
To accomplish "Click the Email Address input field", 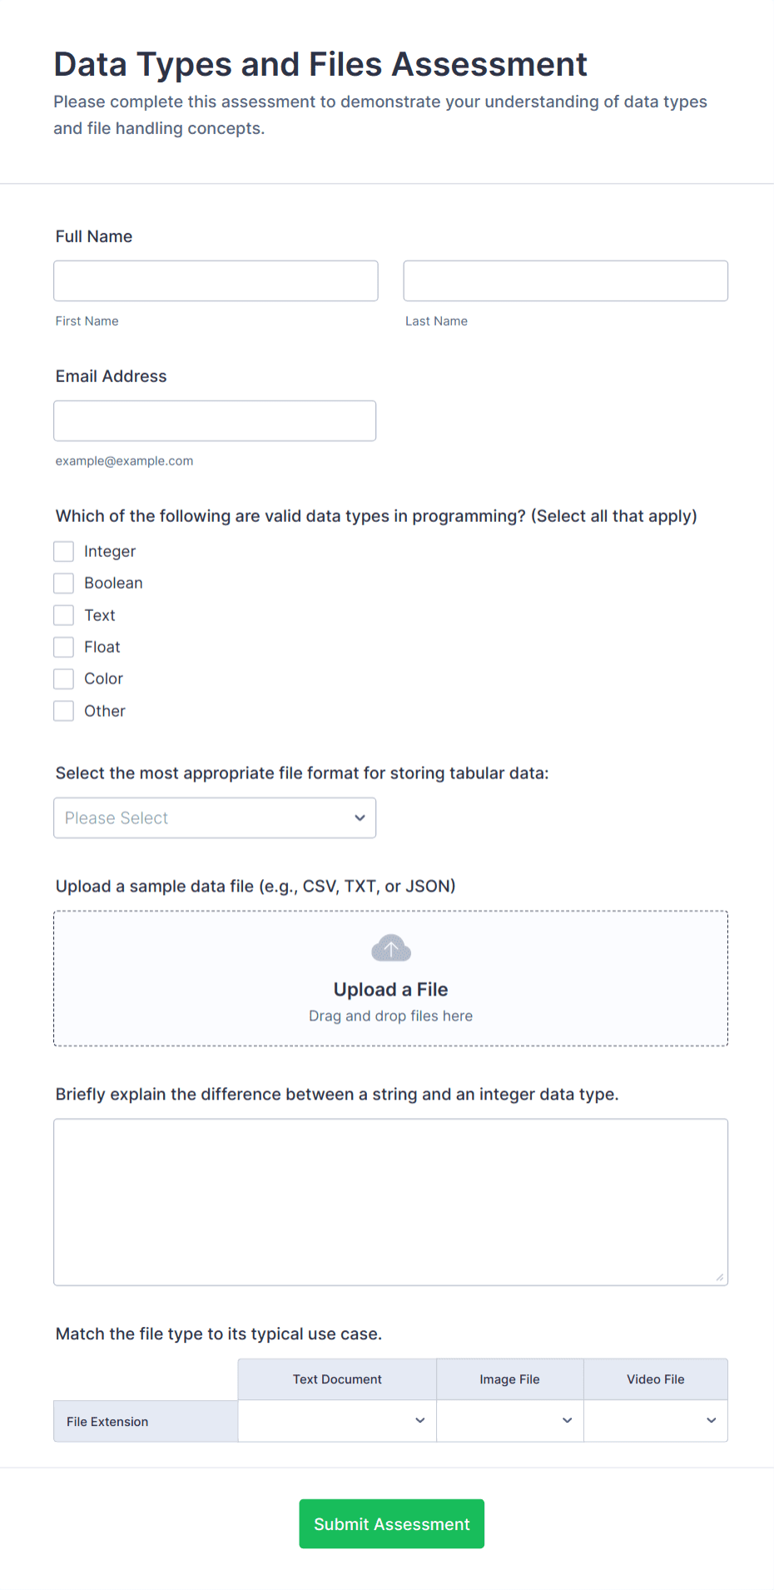I will point(215,420).
